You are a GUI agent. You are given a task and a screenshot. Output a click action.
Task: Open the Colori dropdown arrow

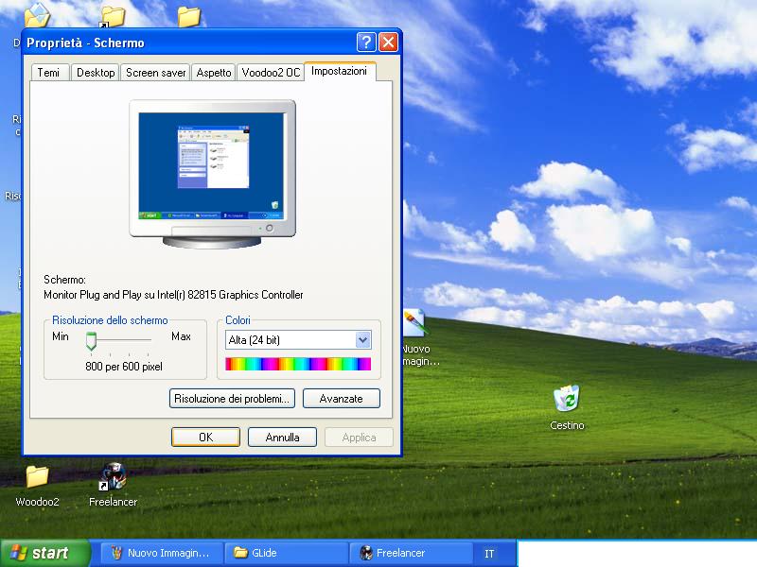[x=362, y=340]
